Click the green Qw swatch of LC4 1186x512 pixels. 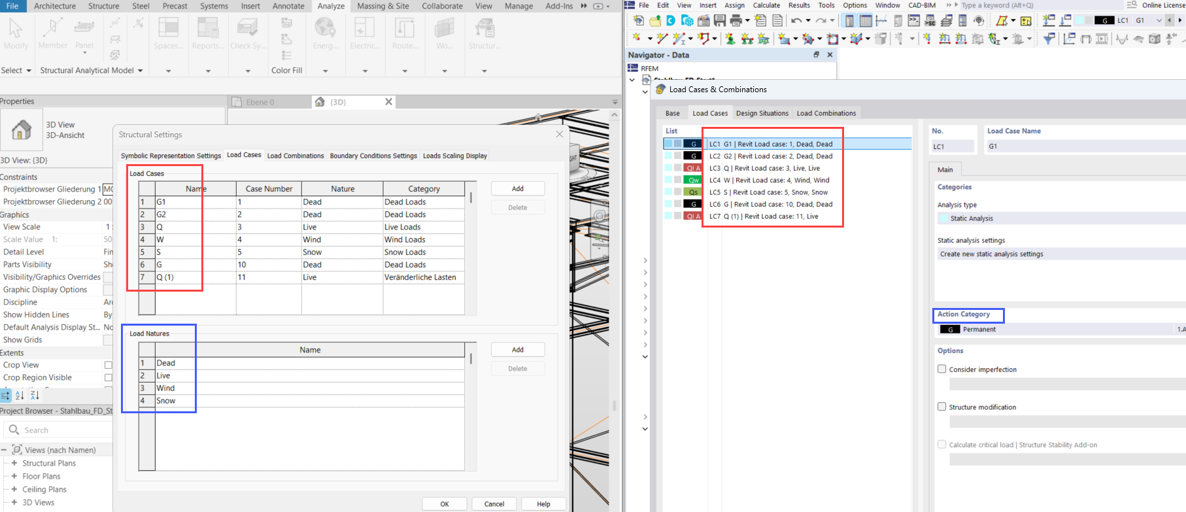pos(693,180)
